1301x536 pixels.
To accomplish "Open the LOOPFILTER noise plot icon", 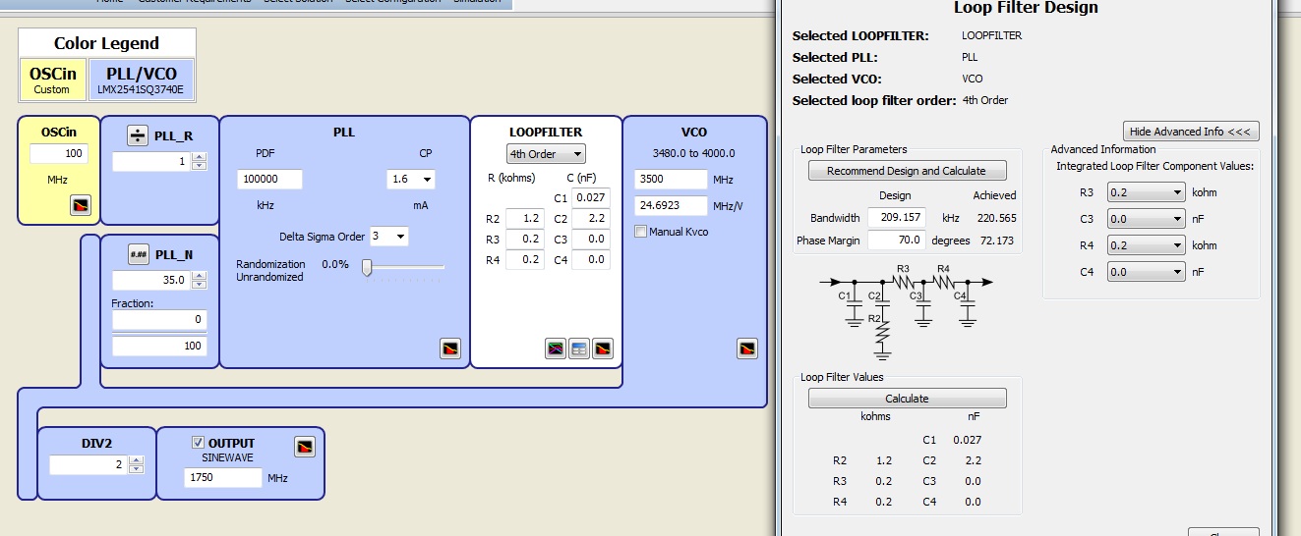I will (603, 348).
